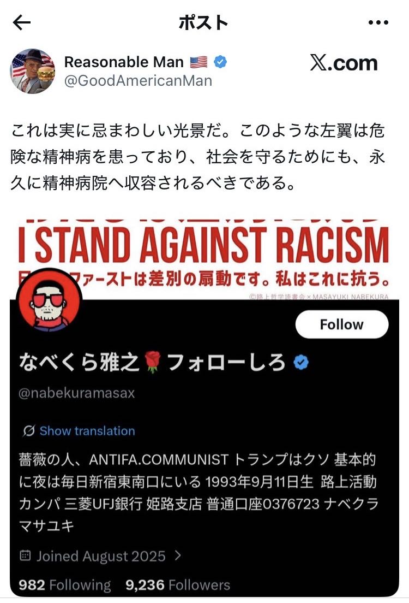
Task: Open the 982 Following list
Action: (64, 586)
